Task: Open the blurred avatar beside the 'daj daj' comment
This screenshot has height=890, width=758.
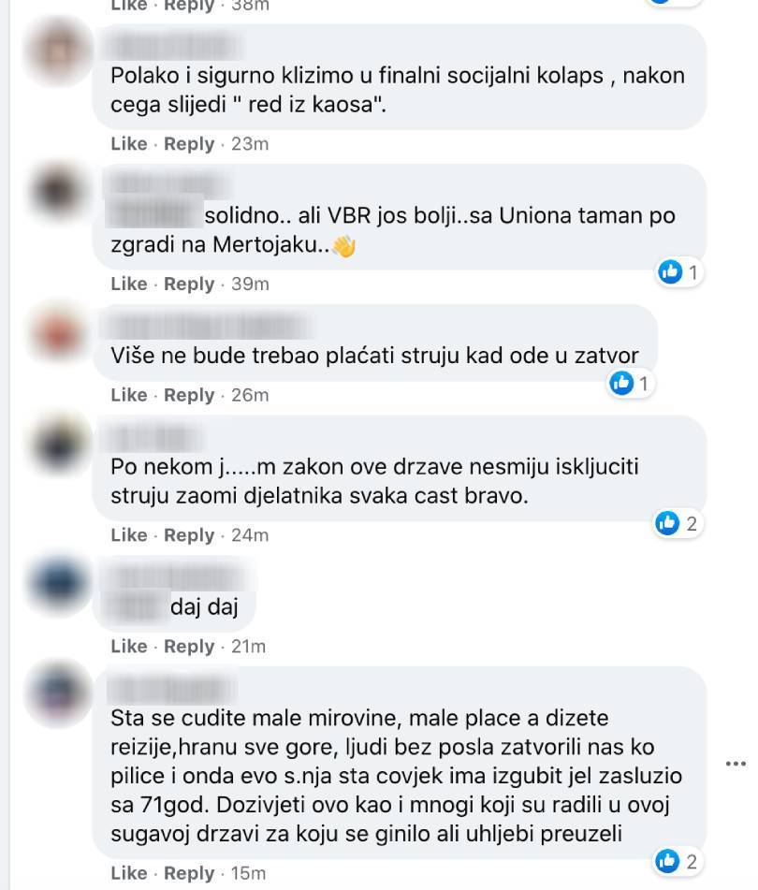Action: click(59, 583)
